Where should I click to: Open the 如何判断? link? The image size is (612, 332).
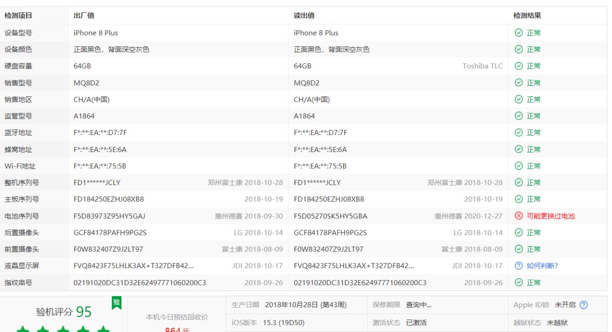[543, 266]
